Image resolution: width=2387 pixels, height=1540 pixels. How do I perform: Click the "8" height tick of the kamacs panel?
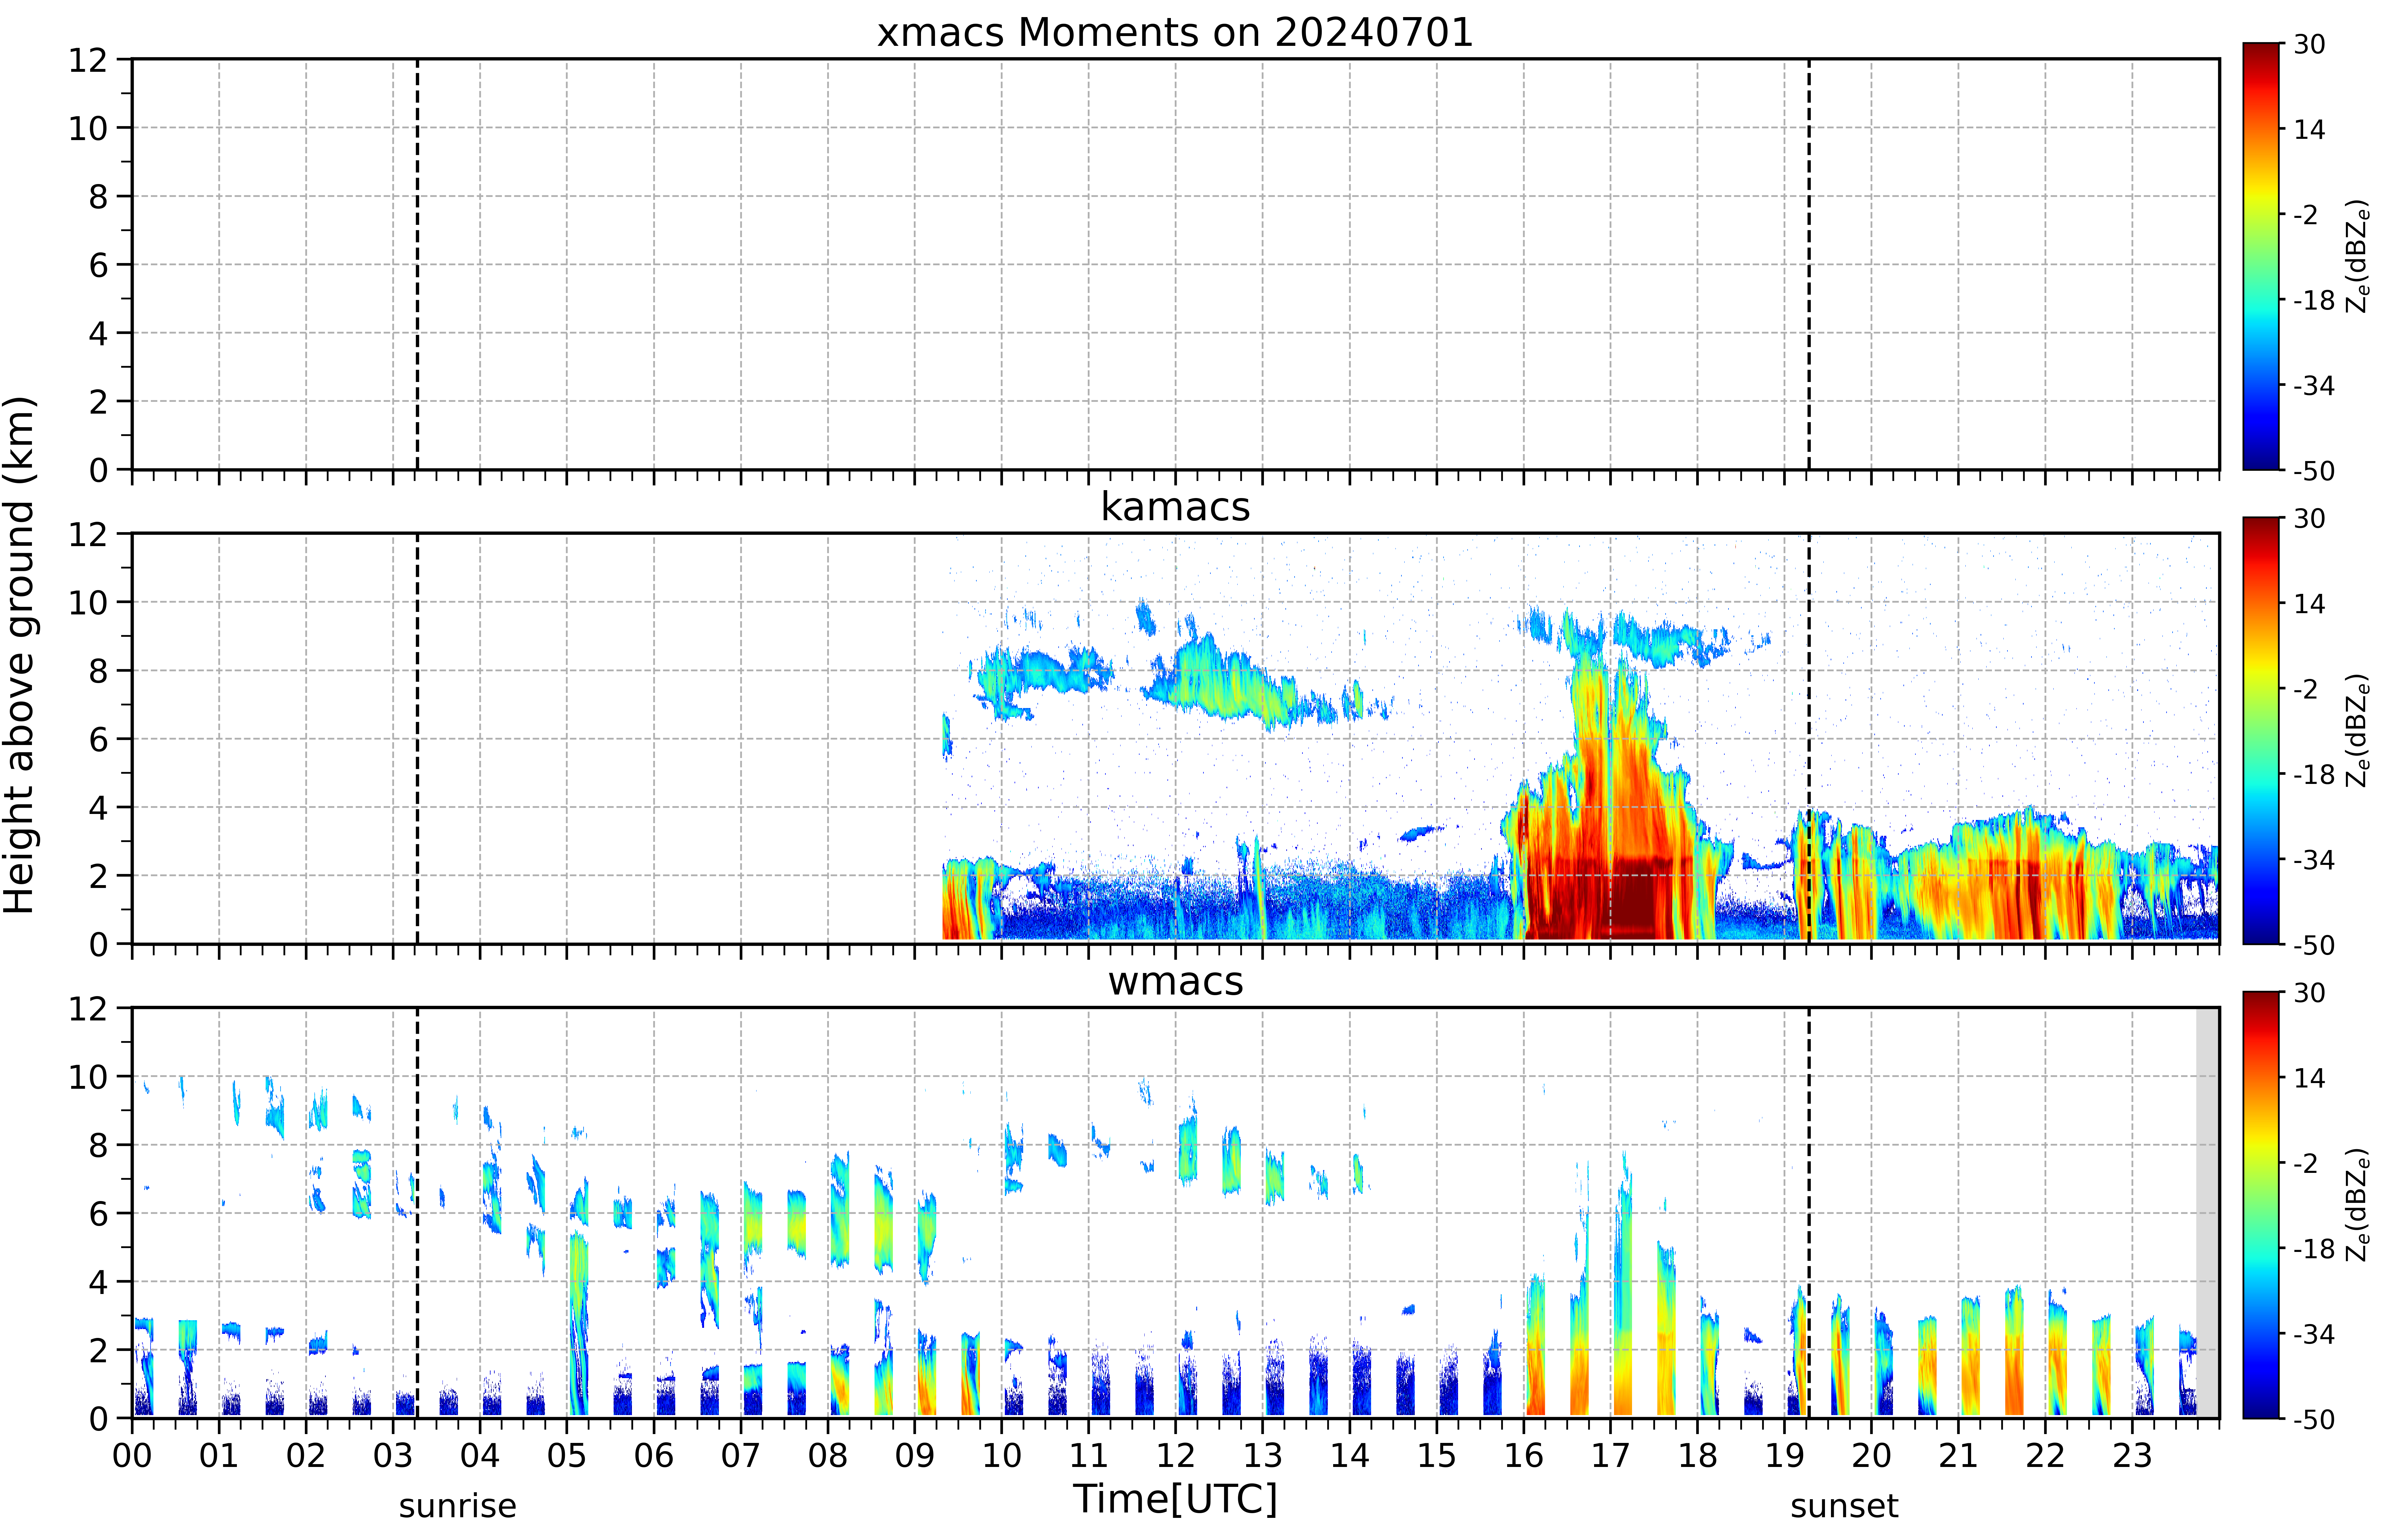pos(98,671)
